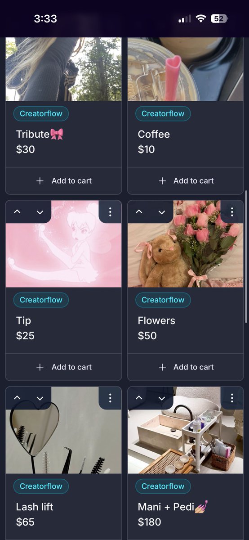Open three-dot menu on Flowers card

(x=232, y=212)
